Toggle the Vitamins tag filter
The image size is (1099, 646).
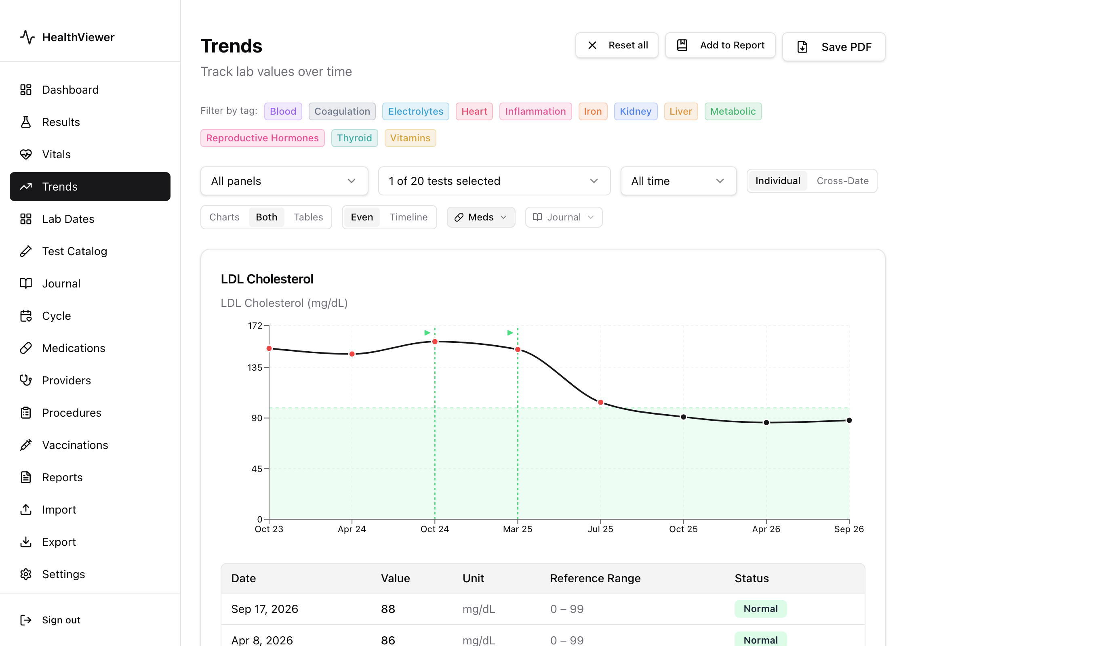pyautogui.click(x=410, y=138)
